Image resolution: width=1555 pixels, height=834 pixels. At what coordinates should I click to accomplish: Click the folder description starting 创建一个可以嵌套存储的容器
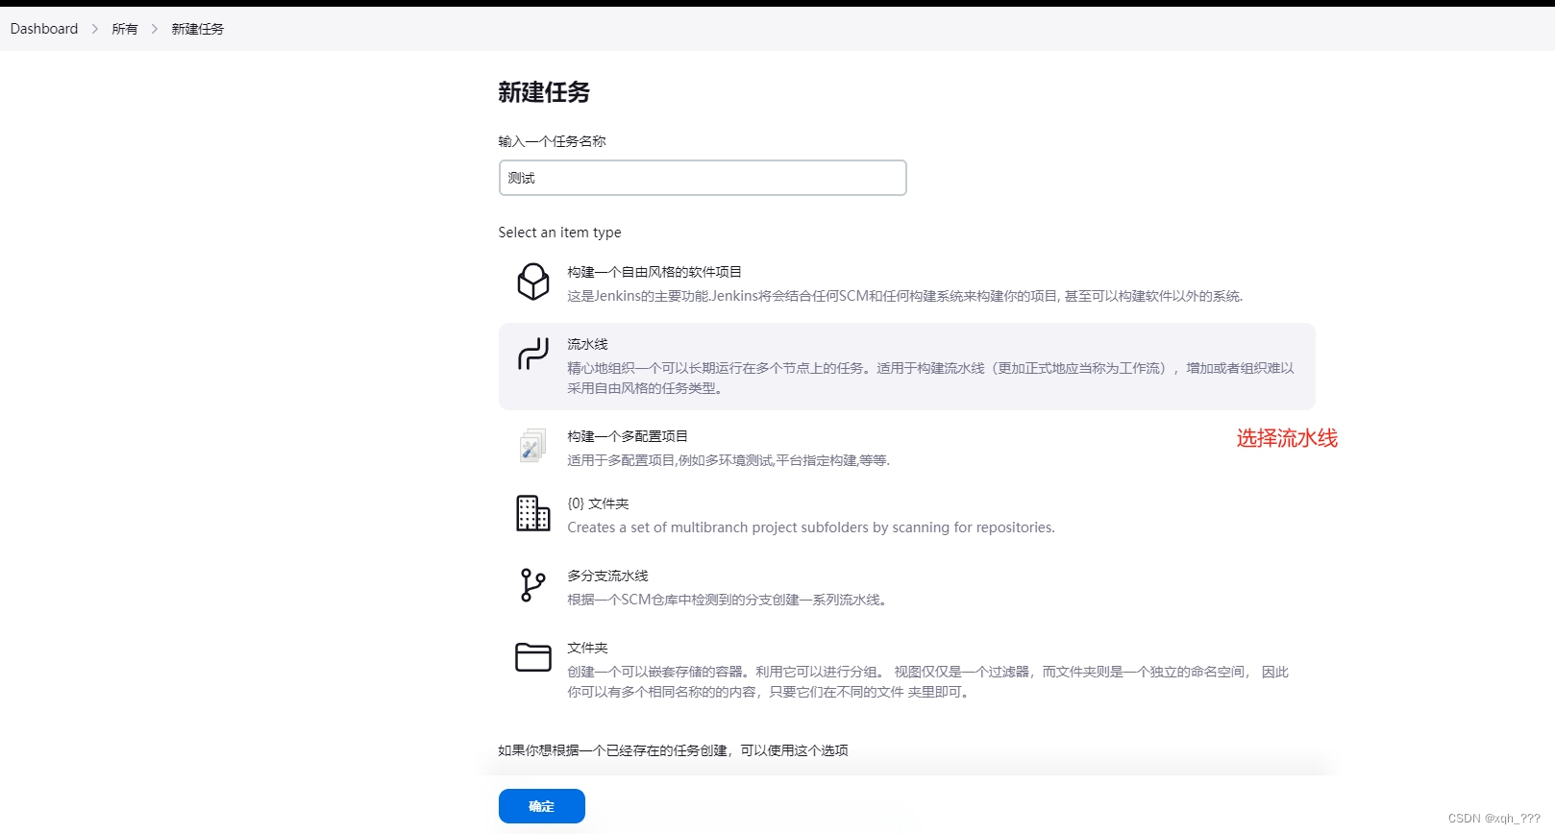click(x=927, y=681)
